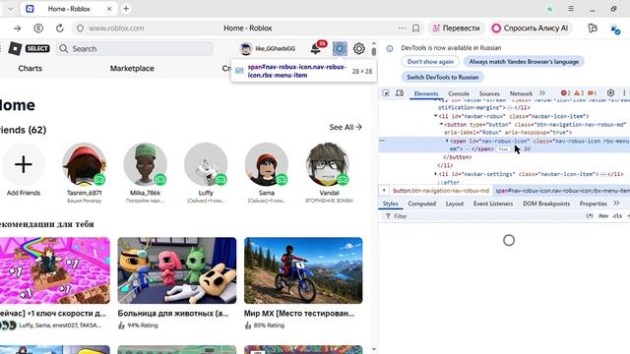Open the Roblox settings gear icon

358,48
